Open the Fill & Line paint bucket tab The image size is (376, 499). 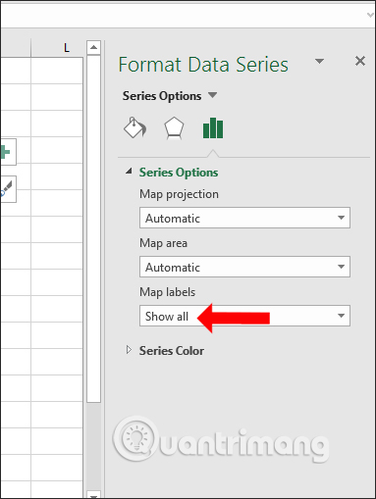135,127
